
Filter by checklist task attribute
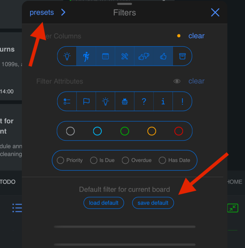click(67, 102)
